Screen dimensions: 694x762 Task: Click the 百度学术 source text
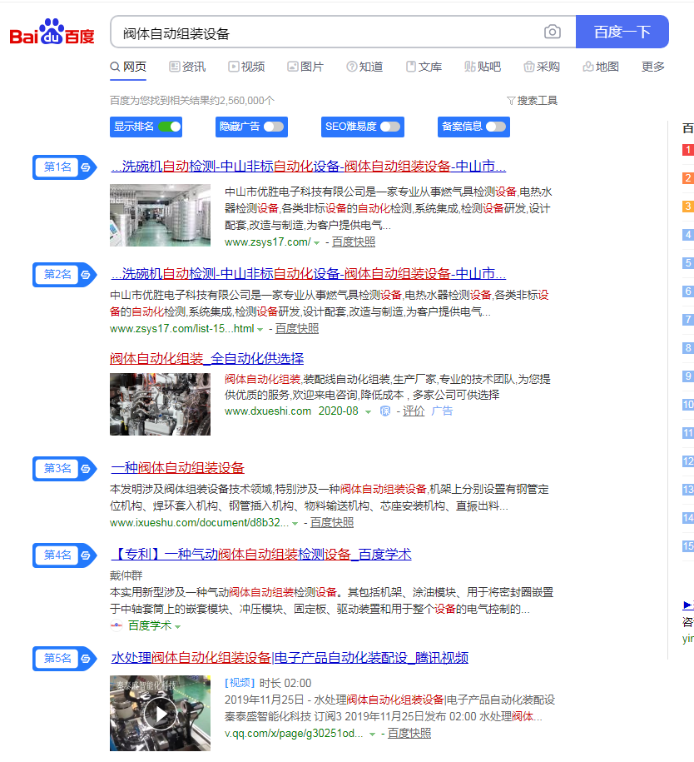coord(150,626)
